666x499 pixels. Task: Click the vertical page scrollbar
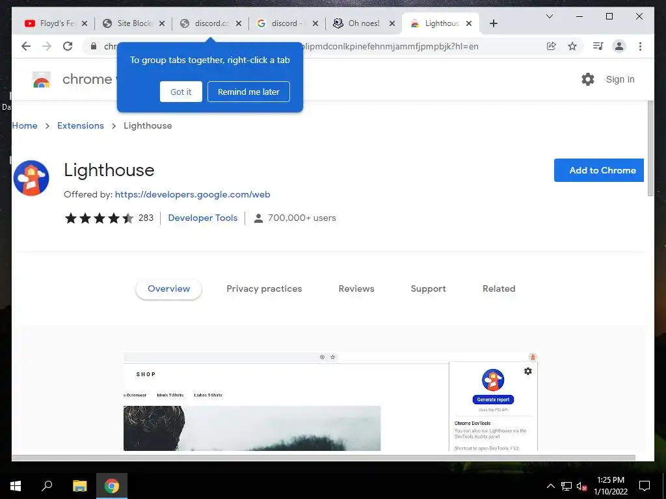(x=650, y=149)
